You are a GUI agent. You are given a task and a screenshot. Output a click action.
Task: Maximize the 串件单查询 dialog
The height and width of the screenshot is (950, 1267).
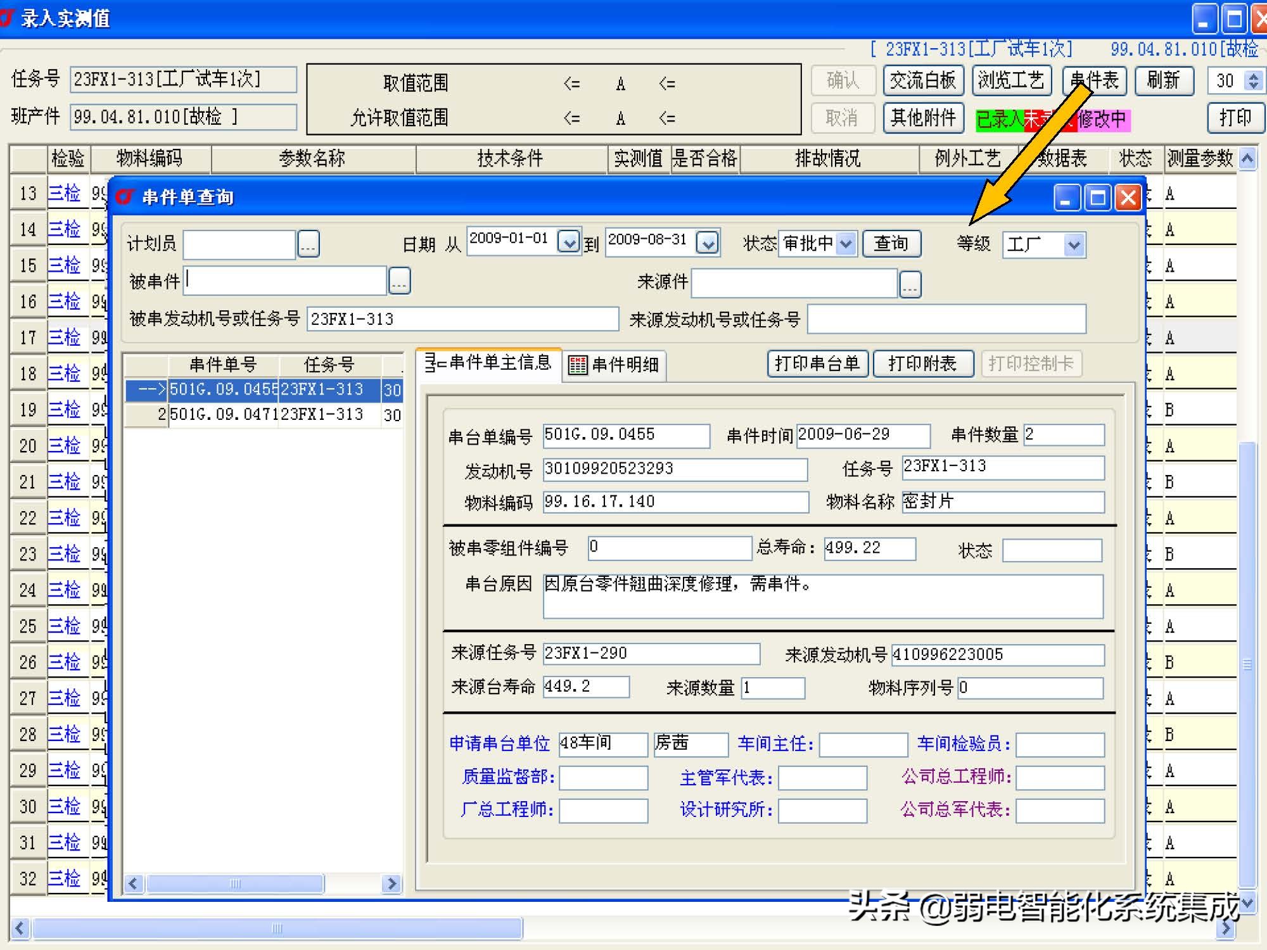coord(1098,198)
